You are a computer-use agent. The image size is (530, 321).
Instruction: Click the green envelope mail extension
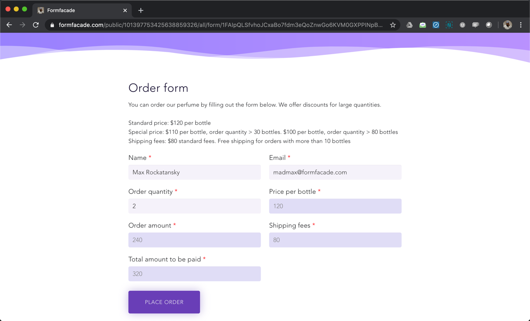point(422,25)
